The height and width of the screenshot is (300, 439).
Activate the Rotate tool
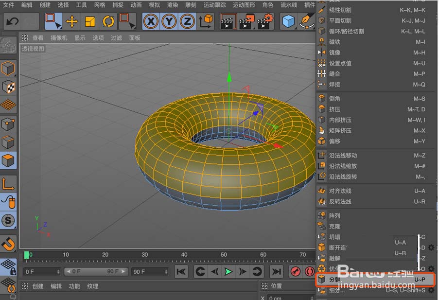[x=108, y=21]
